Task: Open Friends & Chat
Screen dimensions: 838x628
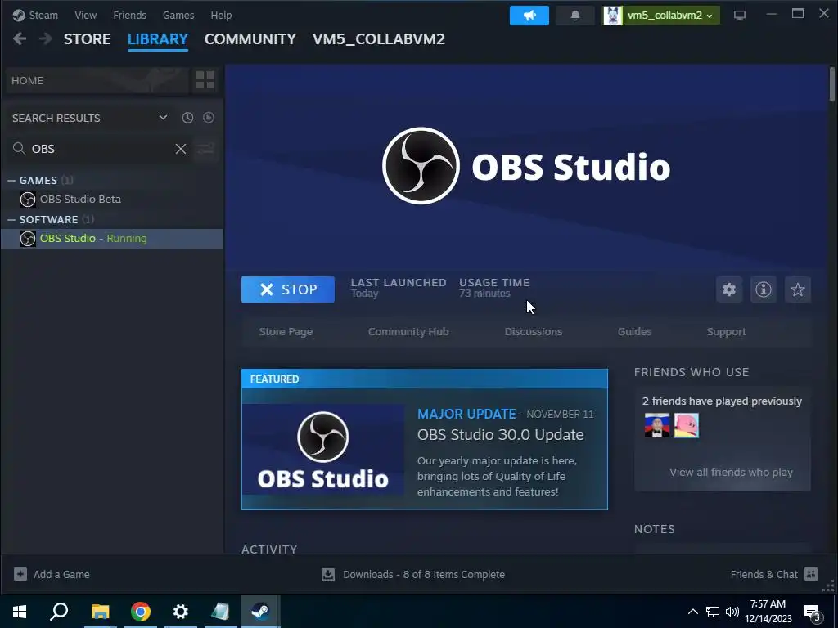Action: point(774,575)
